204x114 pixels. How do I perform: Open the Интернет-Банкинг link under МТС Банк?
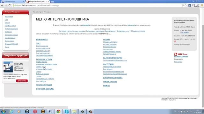[x=181, y=57]
